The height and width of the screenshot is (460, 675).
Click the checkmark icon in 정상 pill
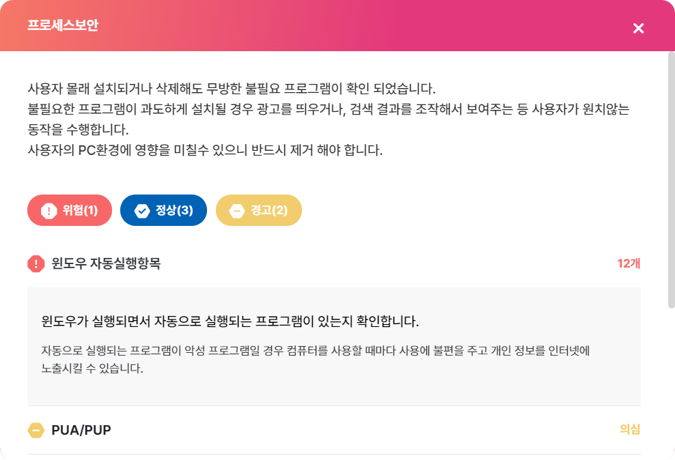[x=142, y=211]
